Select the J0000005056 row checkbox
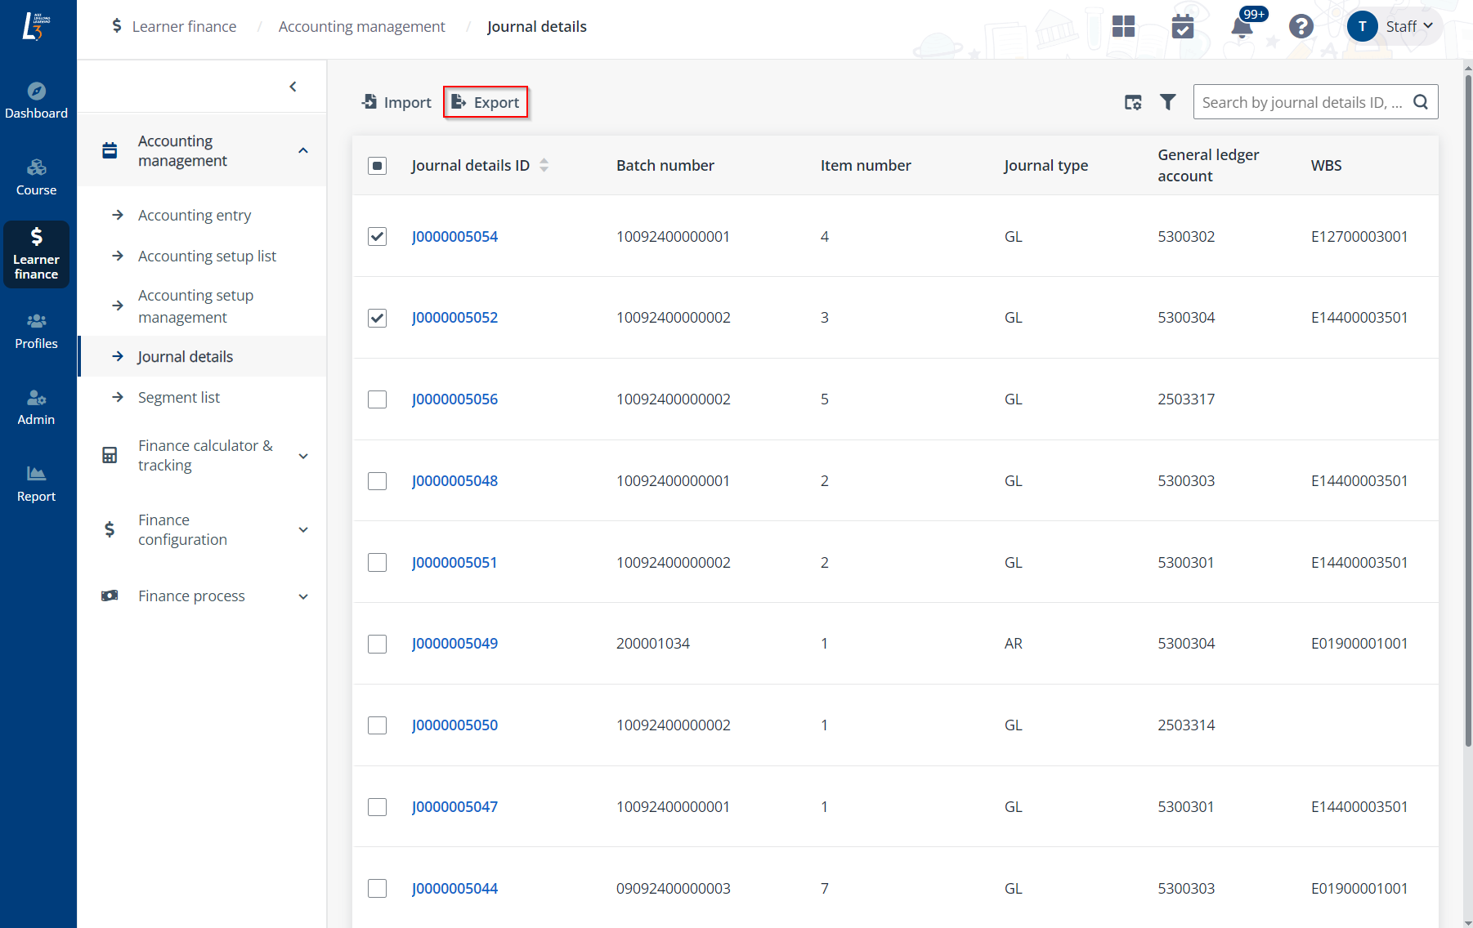1473x928 pixels. tap(377, 399)
